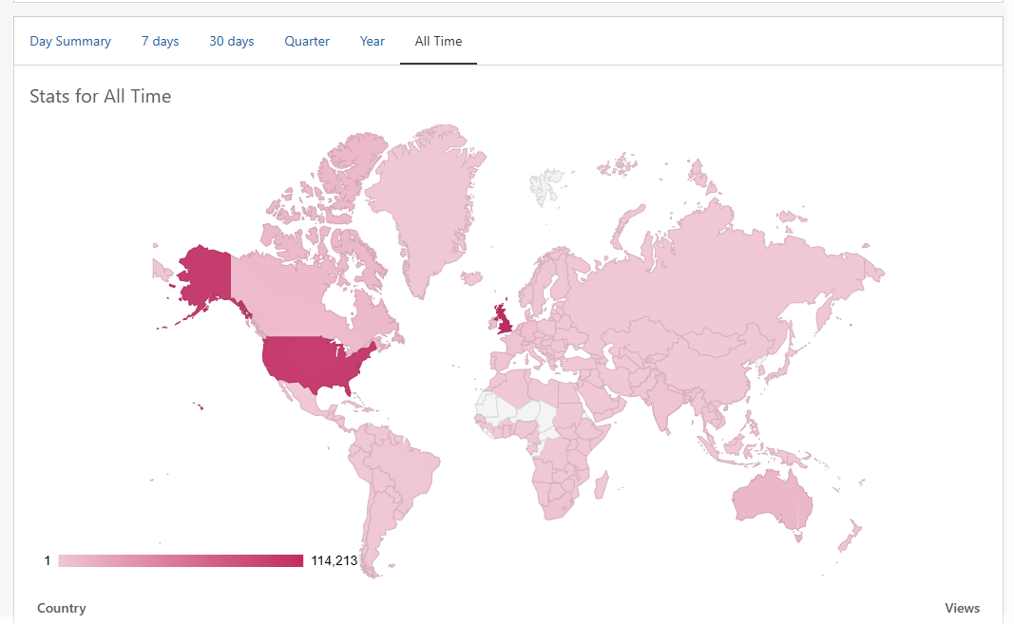The image size is (1014, 624).
Task: Click the Country column header
Action: pos(61,608)
